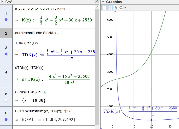Click x-axis label 30
179x129 pixels.
click(x=170, y=126)
